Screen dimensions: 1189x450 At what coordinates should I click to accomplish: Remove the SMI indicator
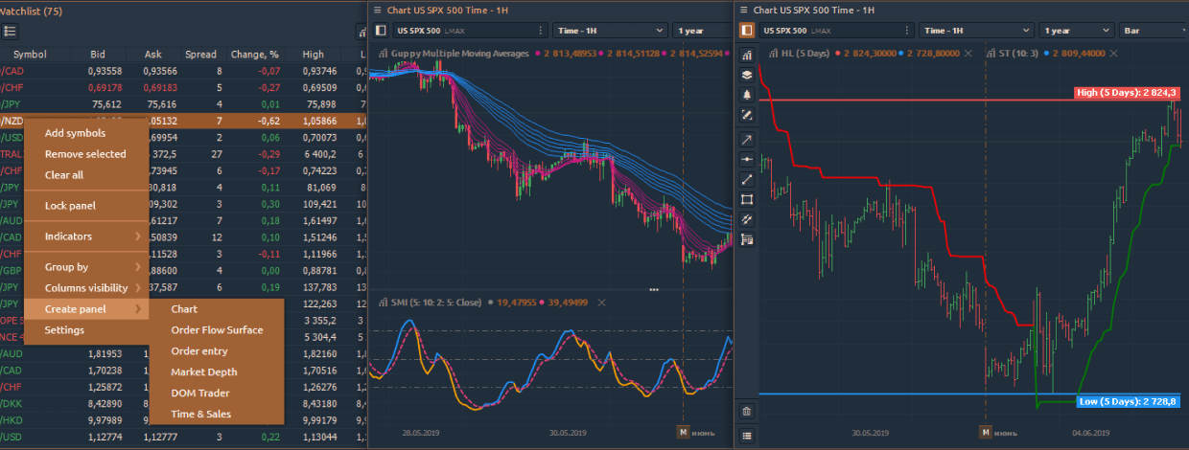coord(601,303)
